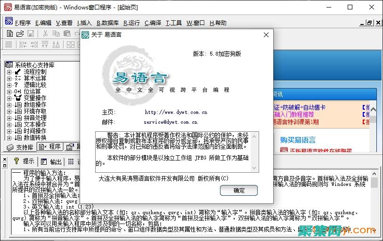The image size is (383, 241).
Task: Expand the 时间操作 tree node
Action: tap(9, 131)
